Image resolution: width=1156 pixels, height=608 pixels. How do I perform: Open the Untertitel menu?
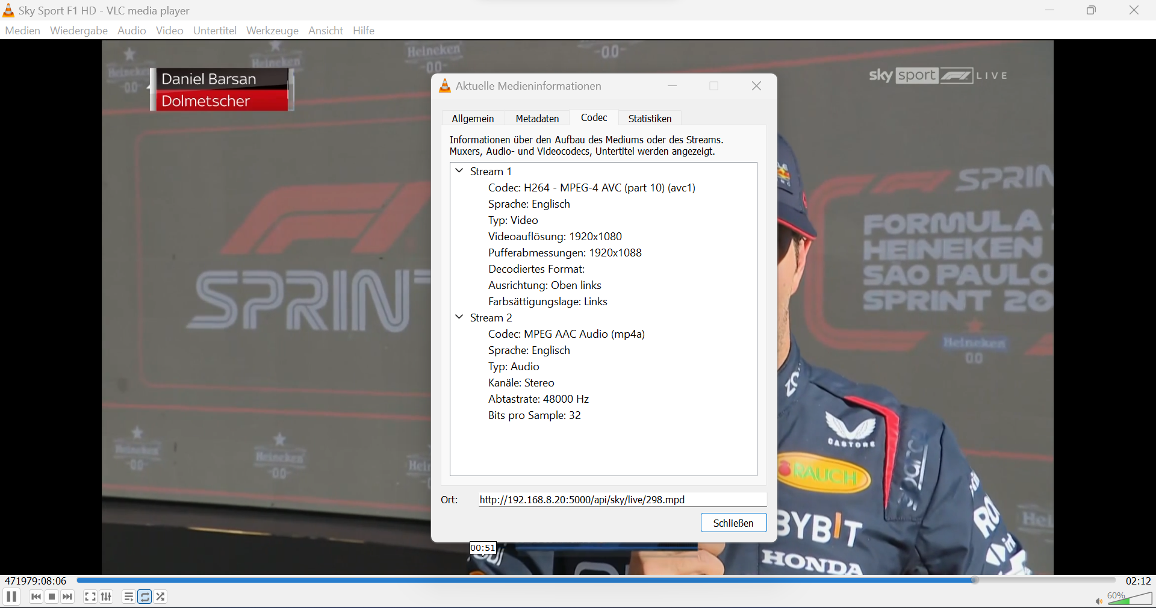[x=215, y=31]
